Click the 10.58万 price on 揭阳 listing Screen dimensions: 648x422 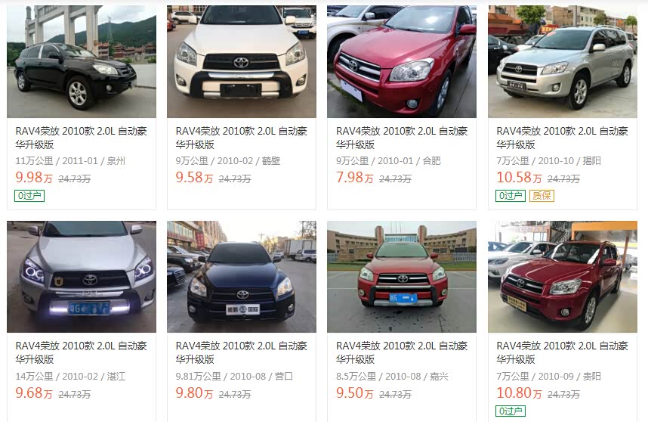(519, 178)
